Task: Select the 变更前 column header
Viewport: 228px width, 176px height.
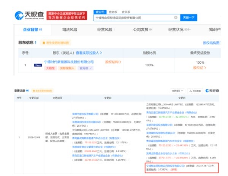Action: click(x=108, y=98)
